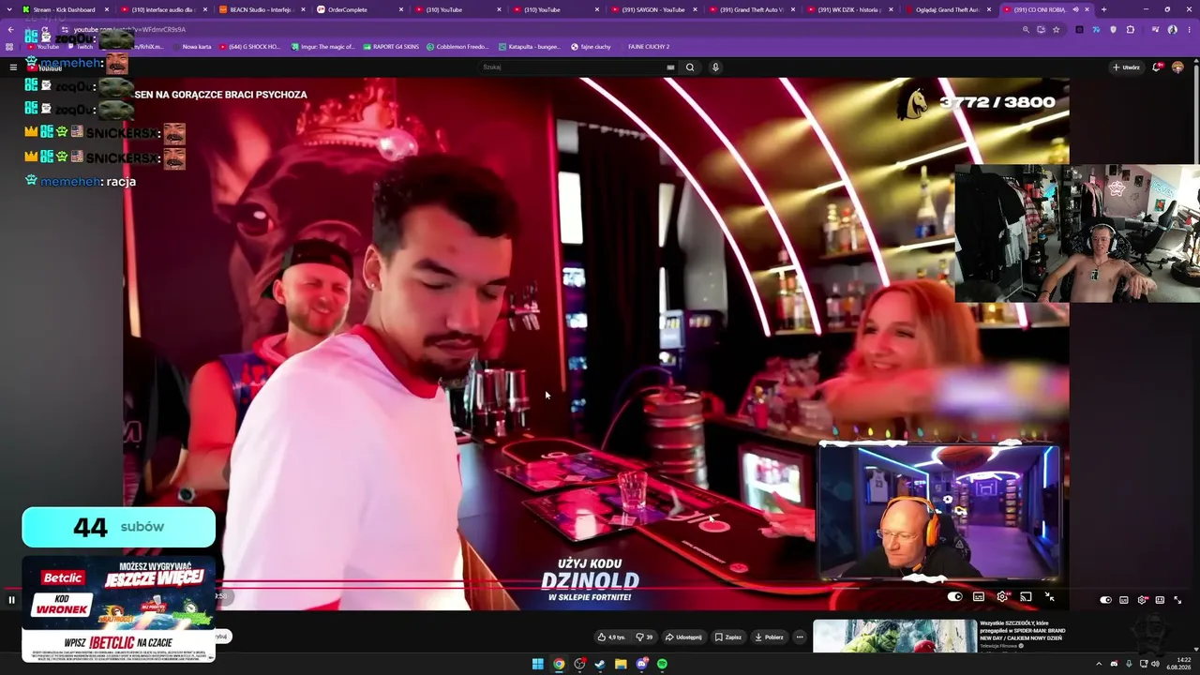Open the Nowa karta bookmark
The image size is (1200, 675).
(192, 46)
